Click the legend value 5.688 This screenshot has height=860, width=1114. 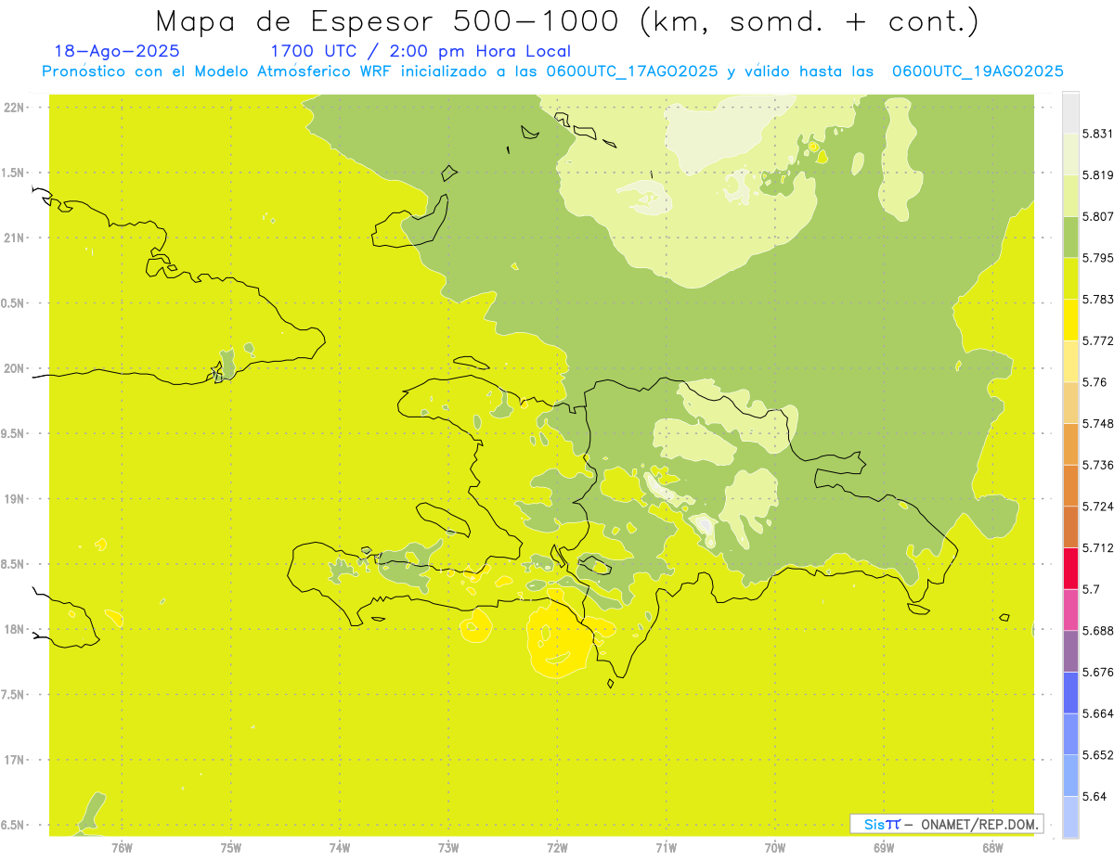coord(1097,631)
